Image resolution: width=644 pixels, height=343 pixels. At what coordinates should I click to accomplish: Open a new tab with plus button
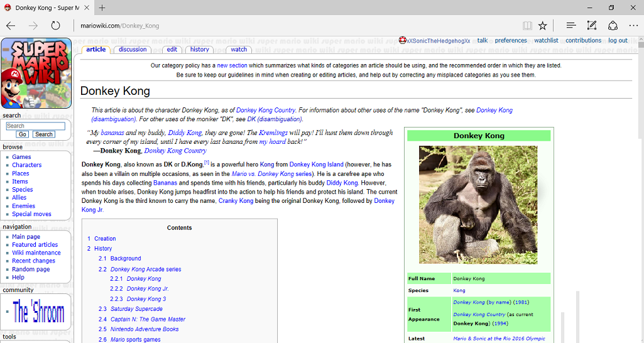coord(102,8)
